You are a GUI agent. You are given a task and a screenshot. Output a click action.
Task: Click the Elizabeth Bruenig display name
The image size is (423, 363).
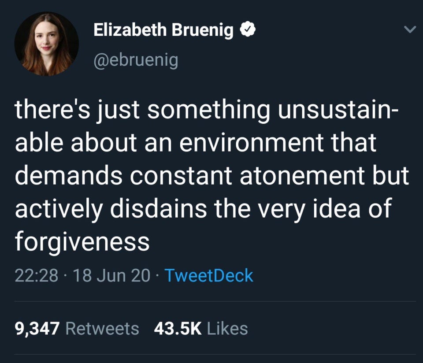point(163,30)
